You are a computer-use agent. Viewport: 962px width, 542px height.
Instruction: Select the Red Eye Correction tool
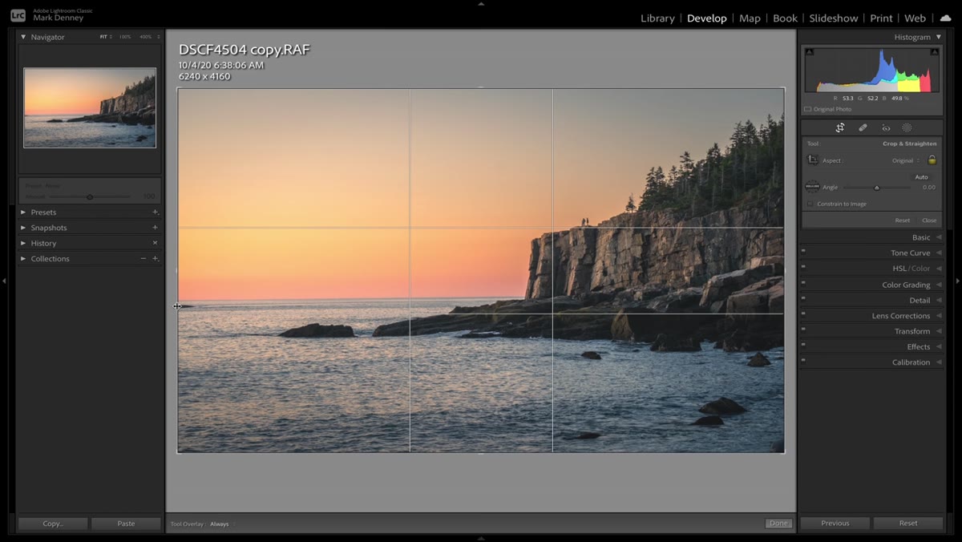(x=886, y=127)
